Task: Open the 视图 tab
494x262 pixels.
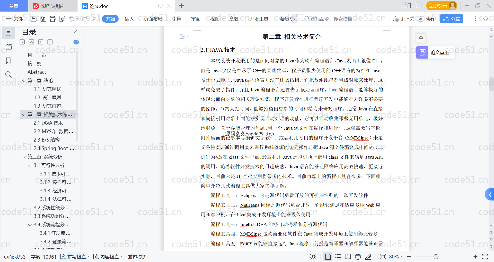Action: pyautogui.click(x=215, y=19)
